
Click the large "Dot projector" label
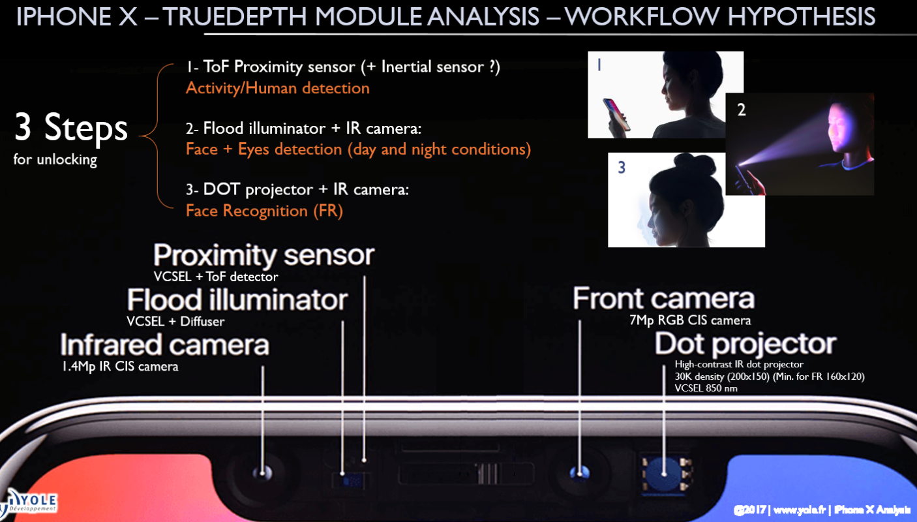745,344
